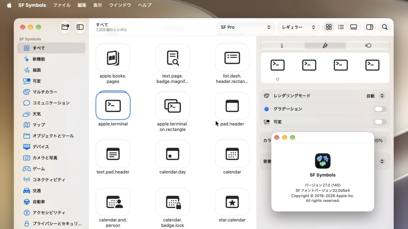This screenshot has height=229, width=408.
Task: Switch to list view
Action: coord(341,27)
